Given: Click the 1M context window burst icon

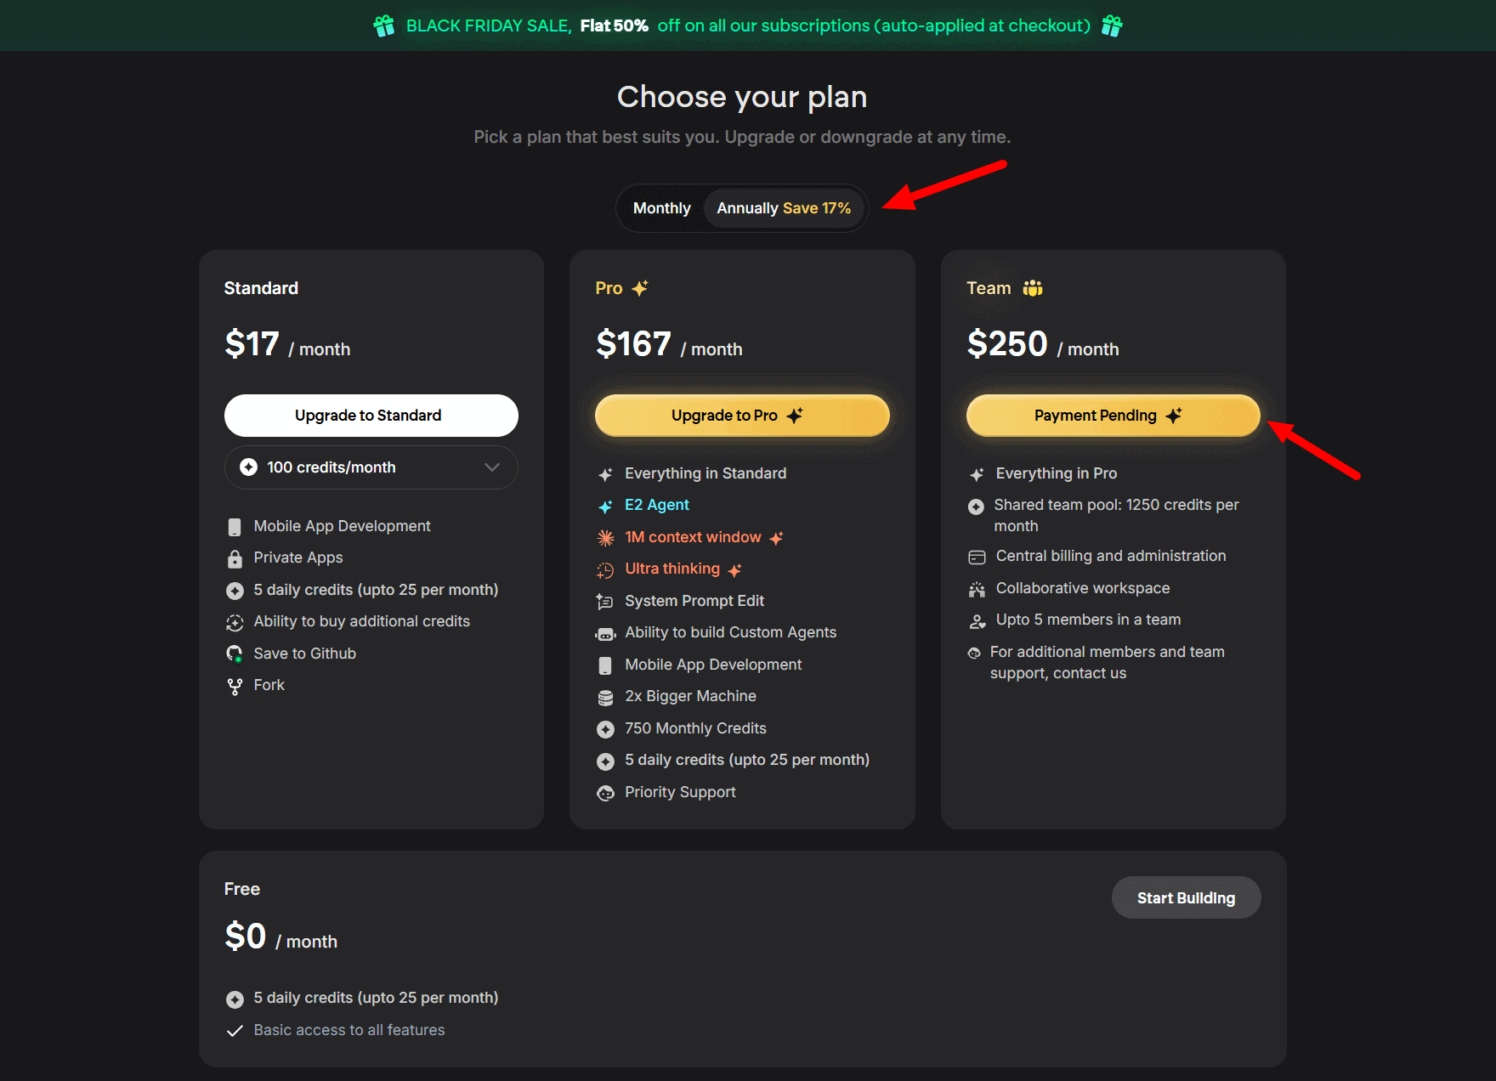Looking at the screenshot, I should [605, 537].
